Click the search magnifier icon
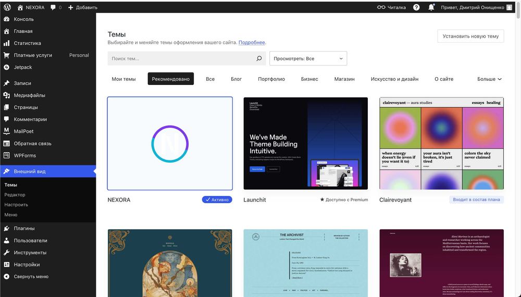The image size is (521, 297). 259,58
